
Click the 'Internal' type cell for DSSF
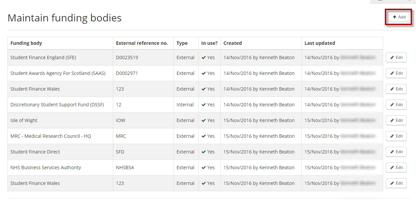click(x=185, y=105)
